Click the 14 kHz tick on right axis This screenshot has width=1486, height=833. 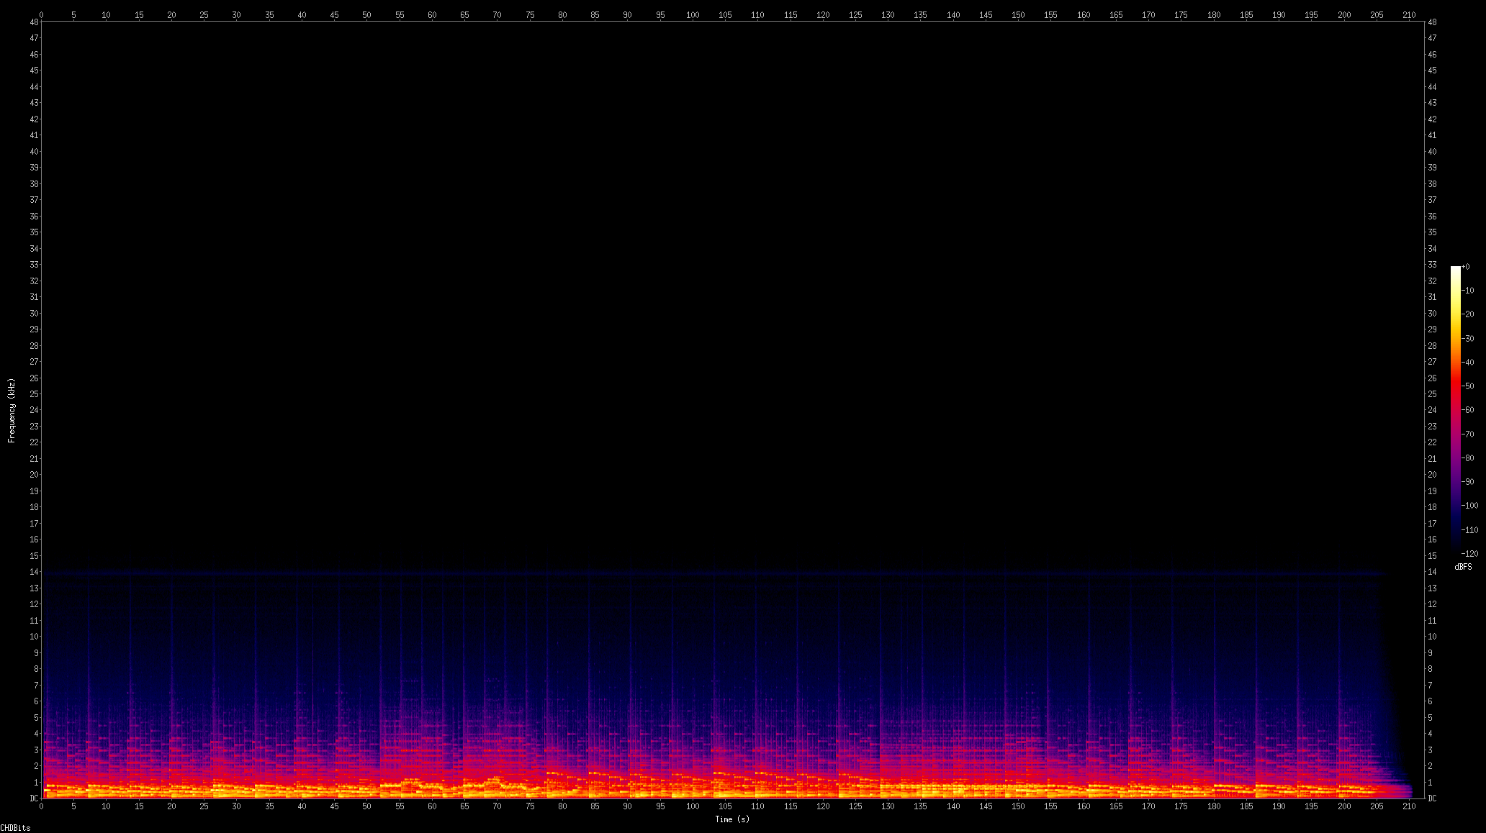1433,572
